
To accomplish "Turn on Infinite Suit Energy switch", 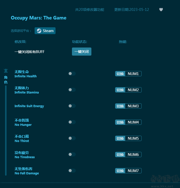I will coord(72,106).
